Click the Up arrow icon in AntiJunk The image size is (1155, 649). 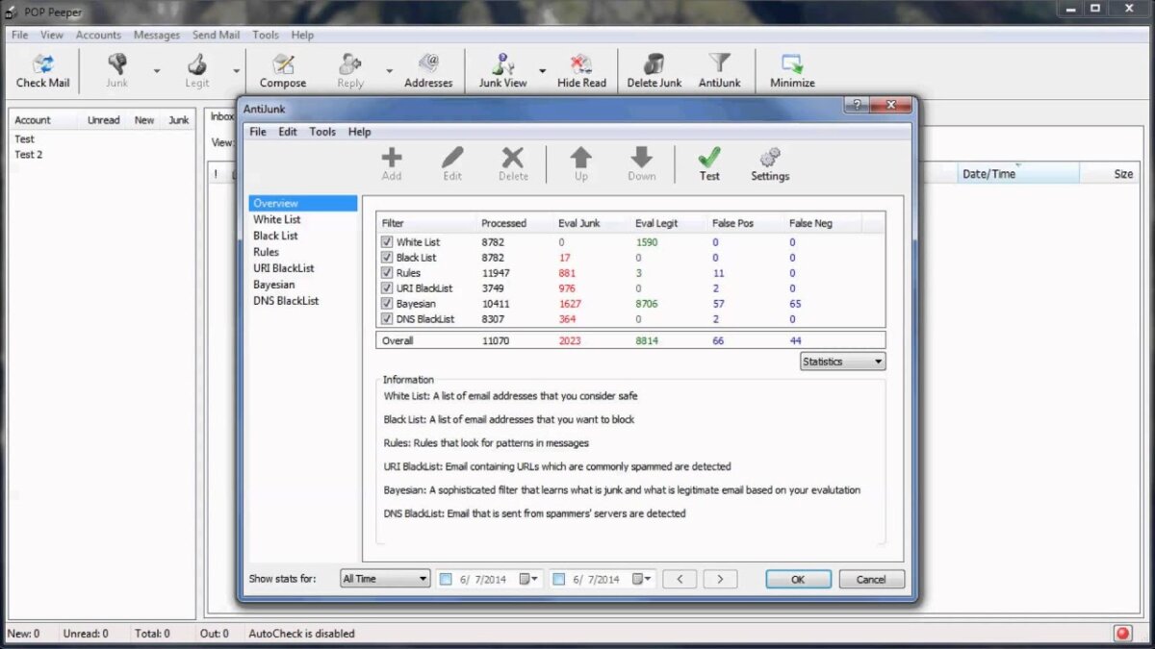[581, 158]
